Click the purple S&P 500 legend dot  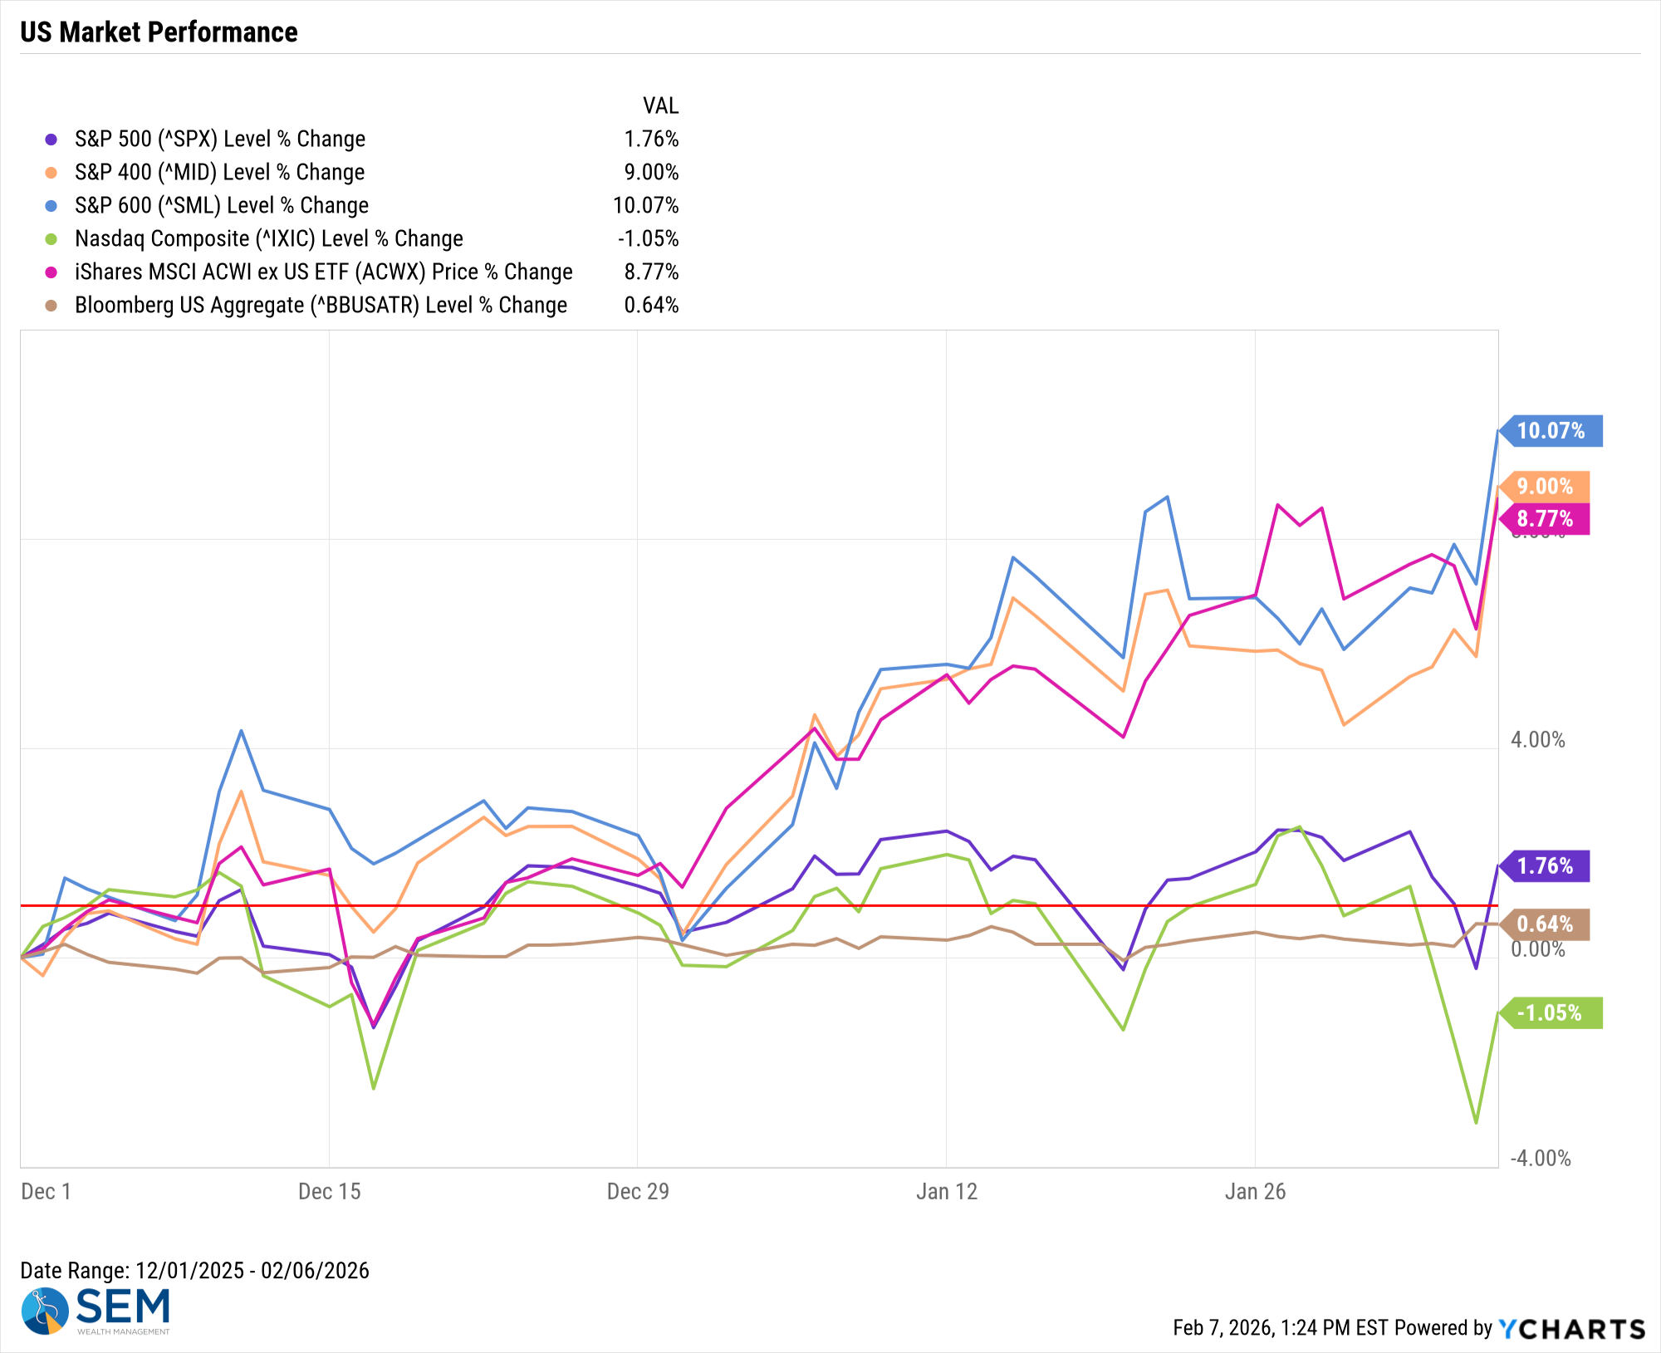coord(51,140)
